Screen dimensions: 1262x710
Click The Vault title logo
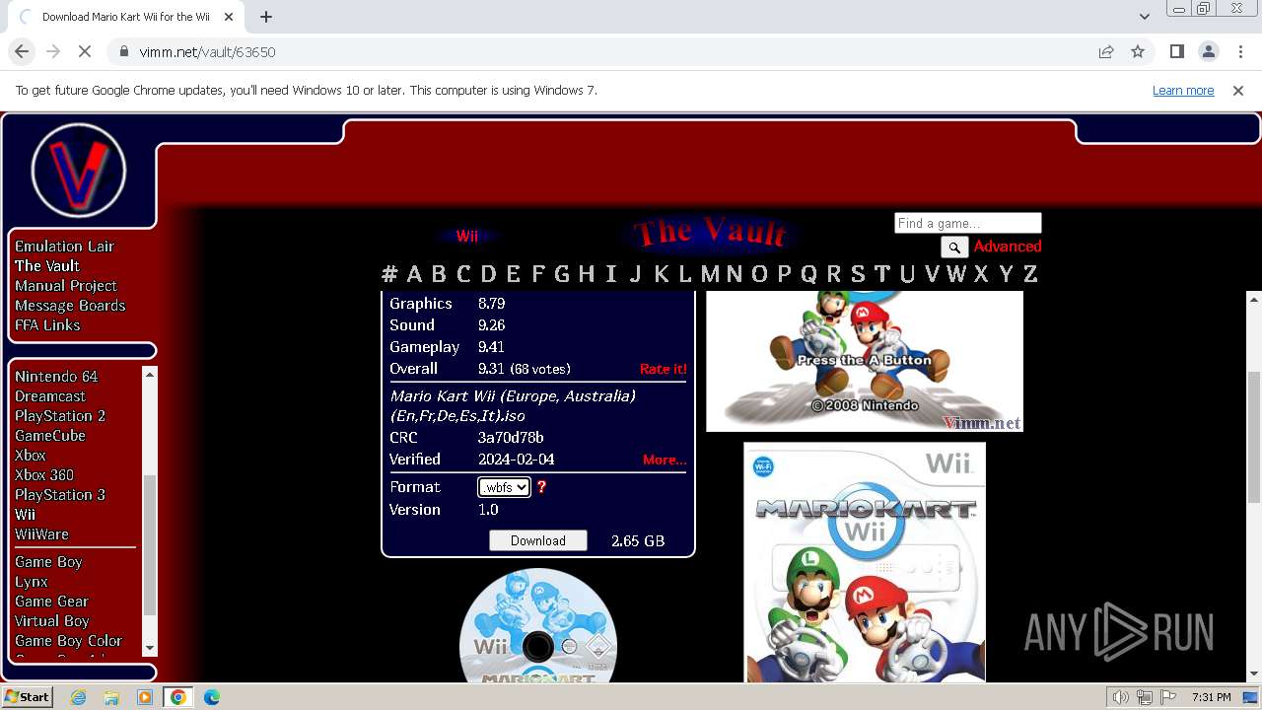click(x=710, y=234)
